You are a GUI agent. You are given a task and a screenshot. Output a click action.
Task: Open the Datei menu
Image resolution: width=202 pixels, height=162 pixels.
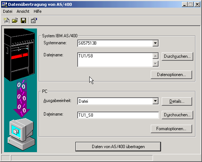8,11
